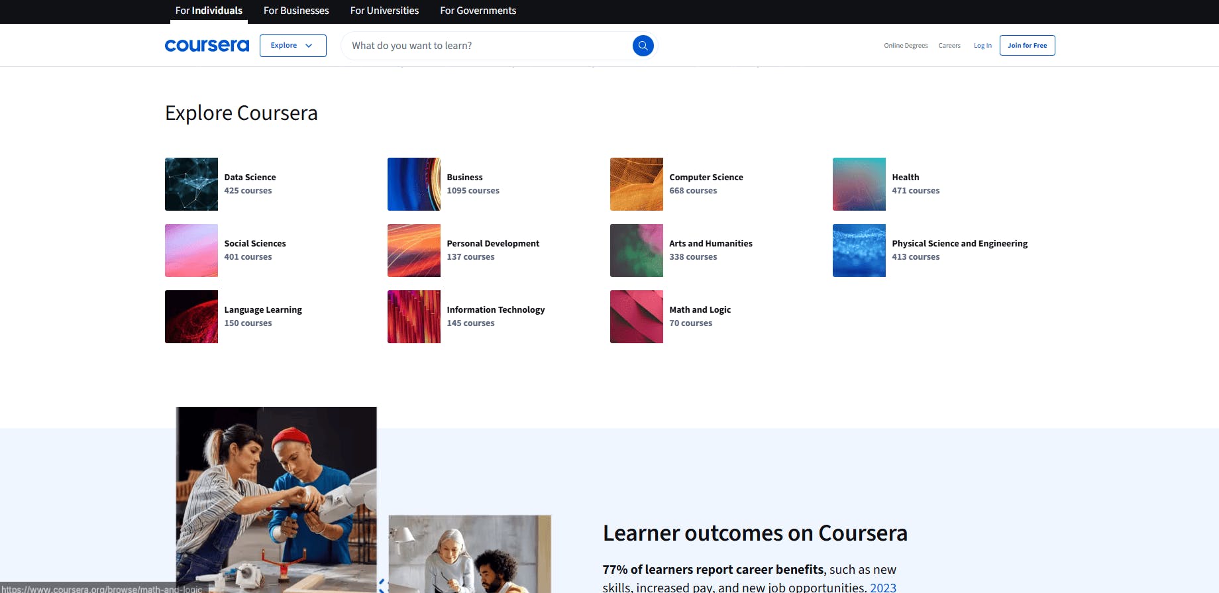Image resolution: width=1219 pixels, height=593 pixels.
Task: Select the Personal Development category thumbnail
Action: coord(414,250)
